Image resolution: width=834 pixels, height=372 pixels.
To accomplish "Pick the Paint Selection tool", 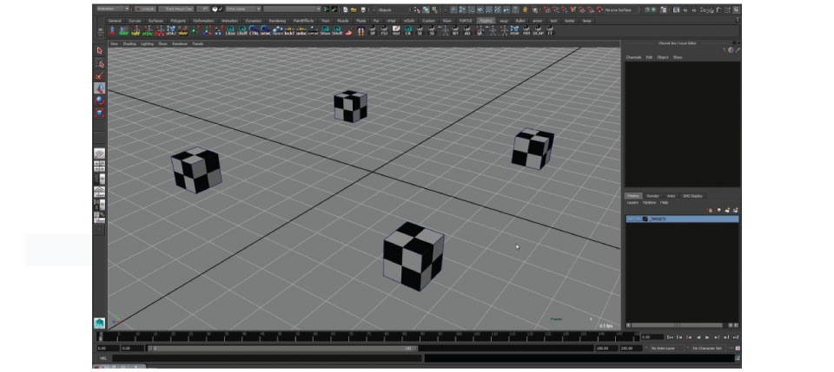I will pyautogui.click(x=99, y=76).
